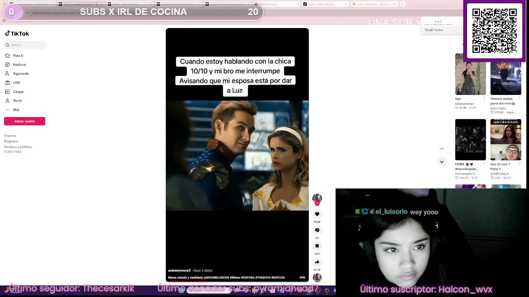Open Términos y políticas link

(x=18, y=147)
